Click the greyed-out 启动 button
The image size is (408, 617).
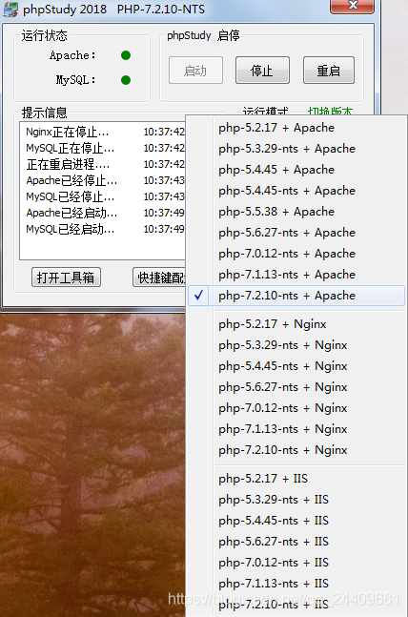(196, 71)
